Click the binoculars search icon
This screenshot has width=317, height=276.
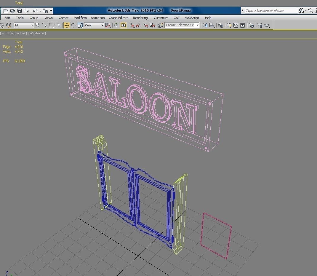[x=301, y=10]
